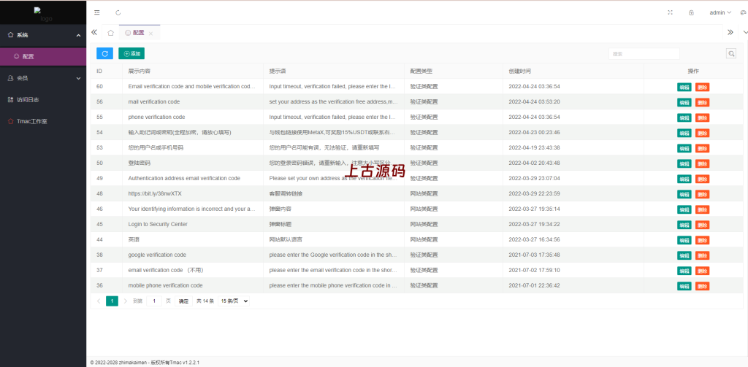
Task: Click the green 添加 button
Action: 131,53
